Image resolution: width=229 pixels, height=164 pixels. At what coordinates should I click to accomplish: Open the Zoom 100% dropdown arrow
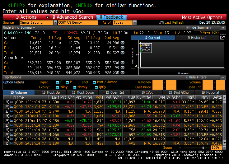224,148
